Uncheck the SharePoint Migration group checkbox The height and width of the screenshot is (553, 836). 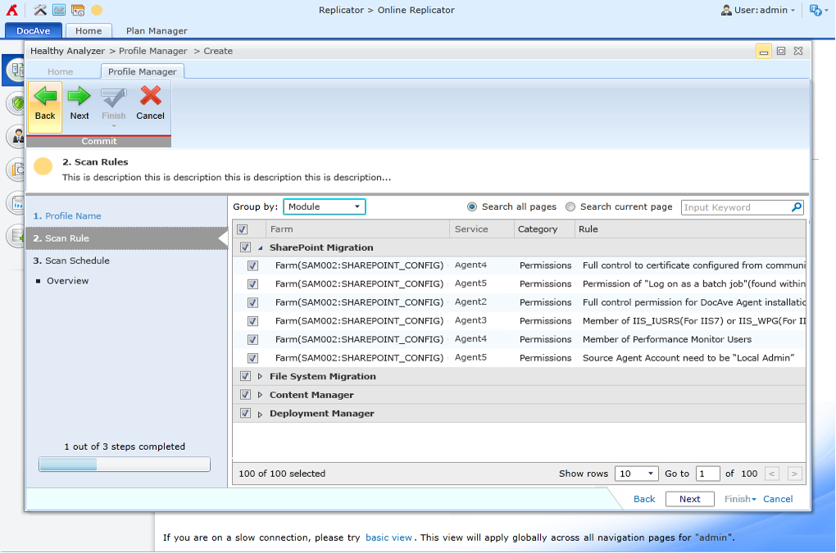pyautogui.click(x=245, y=247)
